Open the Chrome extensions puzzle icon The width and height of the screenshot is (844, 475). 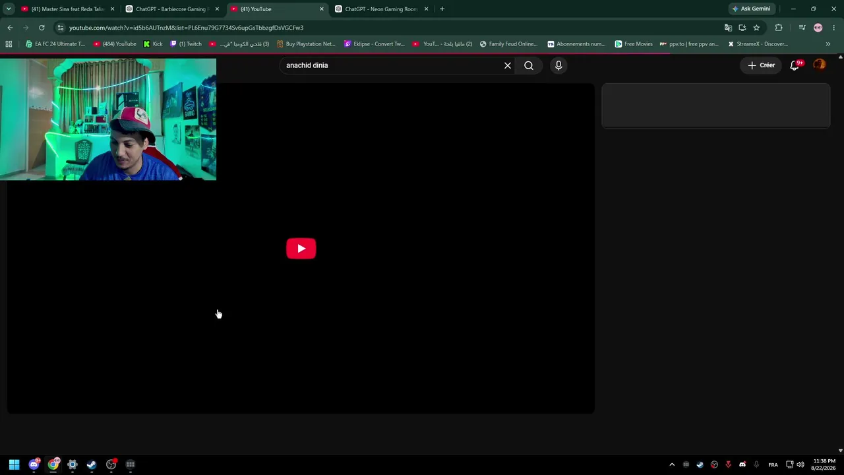point(779,28)
